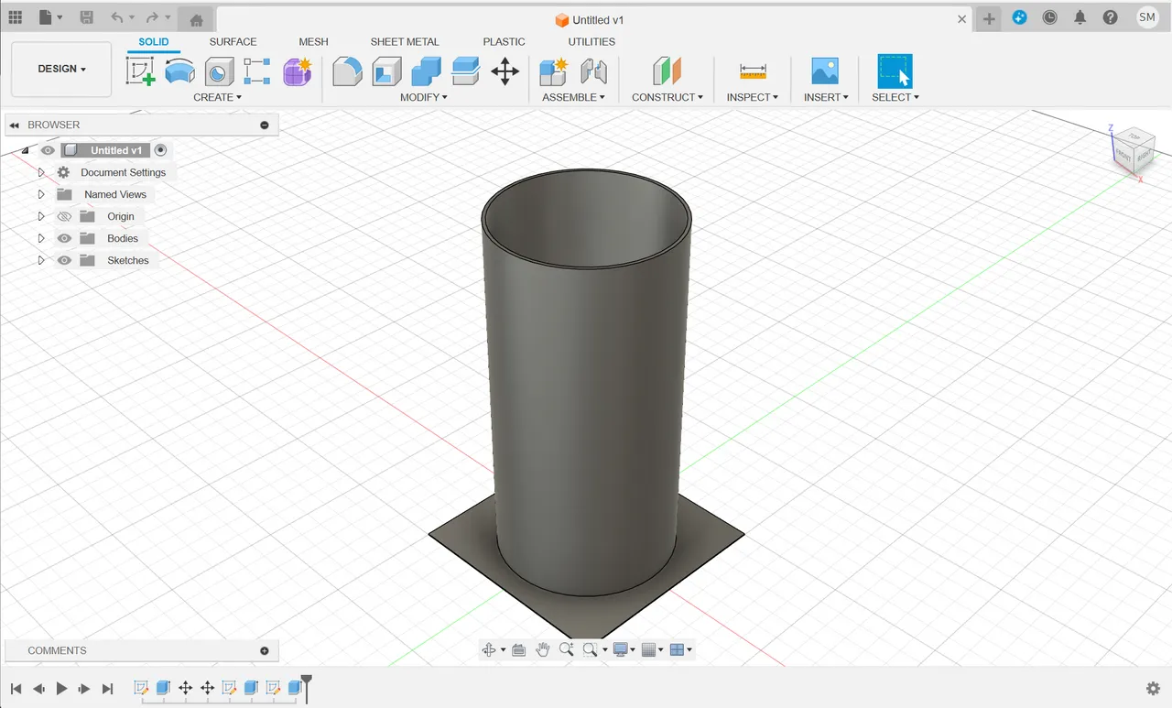Toggle visibility of the Sketches folder

click(63, 260)
